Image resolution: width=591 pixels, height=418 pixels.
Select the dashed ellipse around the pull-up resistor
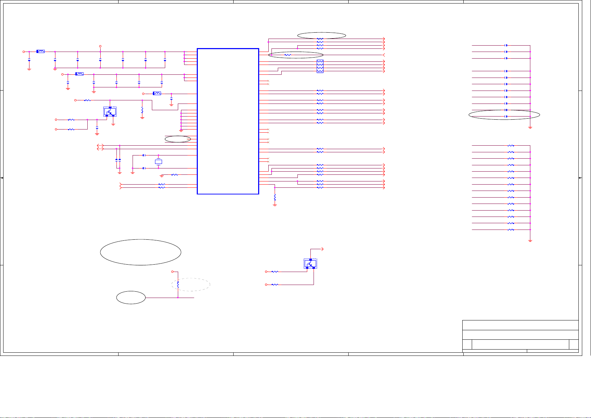click(191, 285)
